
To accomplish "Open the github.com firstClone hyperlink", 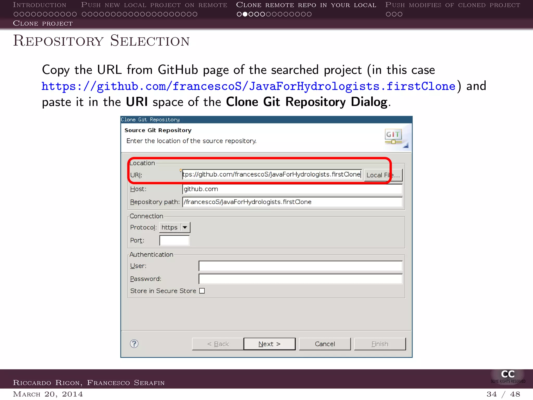I will (249, 86).
